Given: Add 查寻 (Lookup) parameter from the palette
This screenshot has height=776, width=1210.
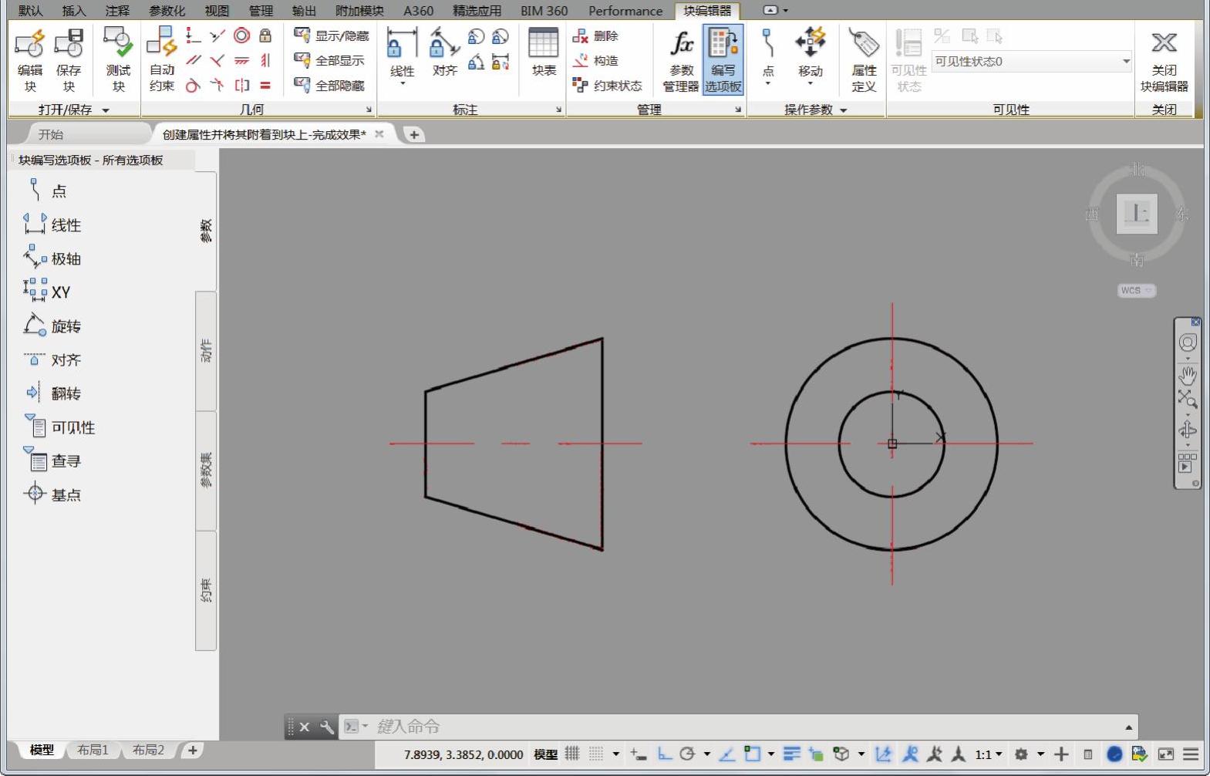Looking at the screenshot, I should click(x=52, y=461).
